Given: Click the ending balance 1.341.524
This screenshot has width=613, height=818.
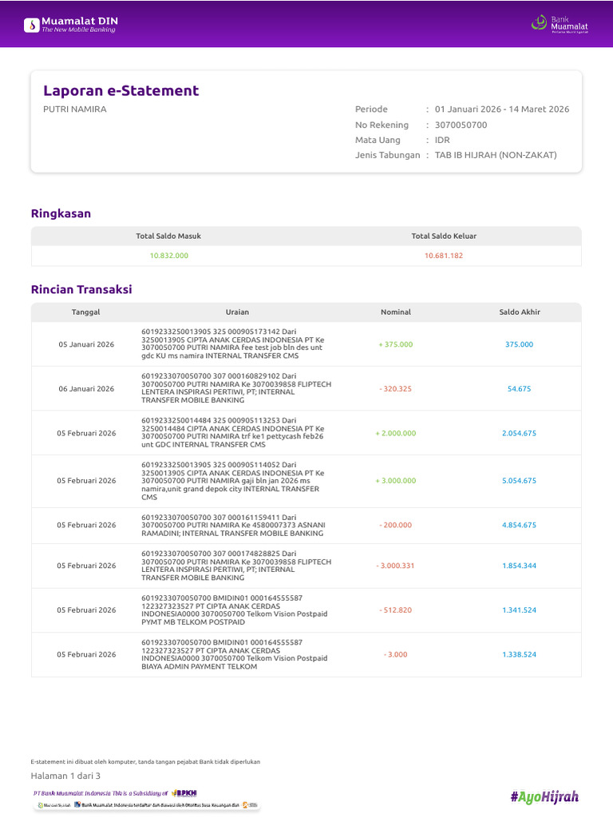Looking at the screenshot, I should coord(519,610).
